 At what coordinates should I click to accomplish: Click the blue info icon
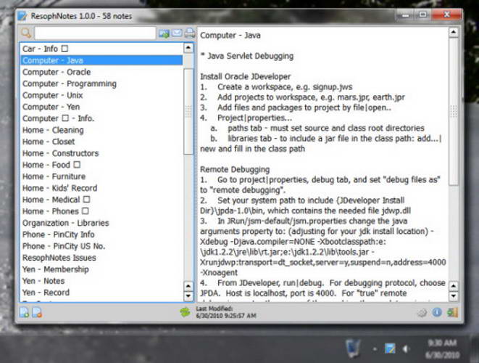click(x=437, y=312)
